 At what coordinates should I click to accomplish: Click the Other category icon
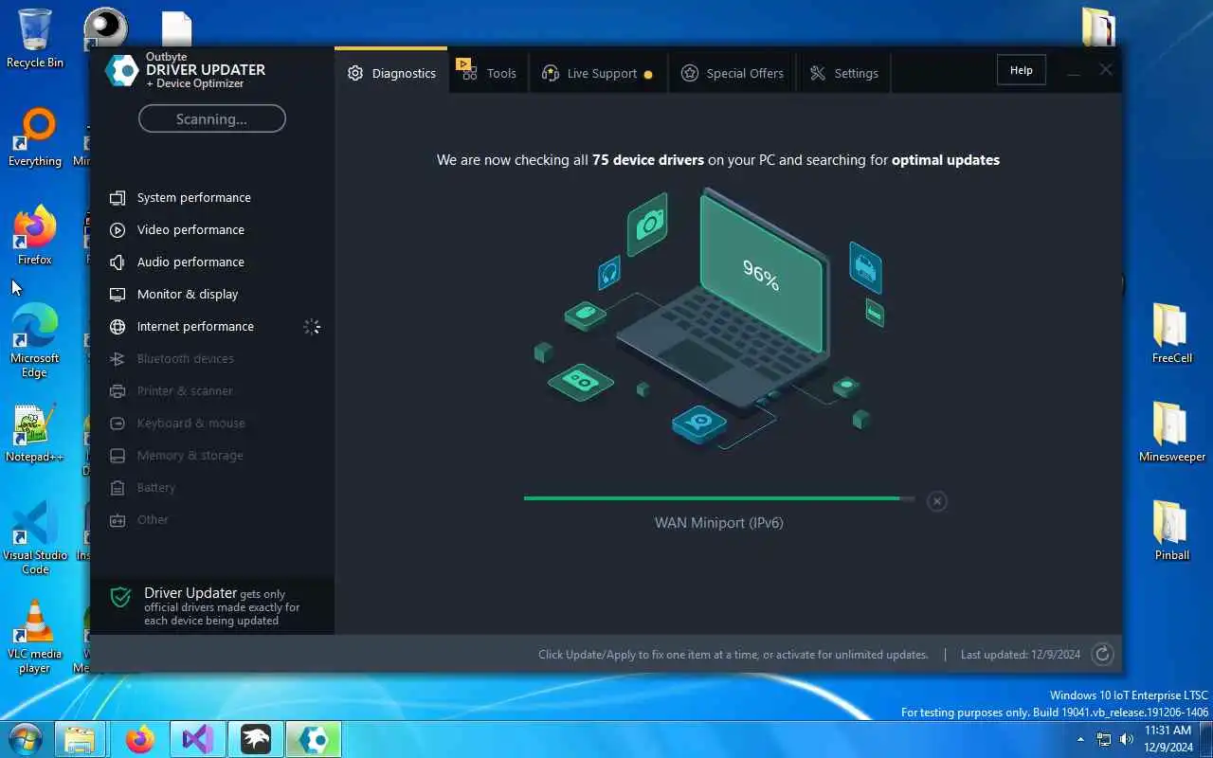pos(118,519)
